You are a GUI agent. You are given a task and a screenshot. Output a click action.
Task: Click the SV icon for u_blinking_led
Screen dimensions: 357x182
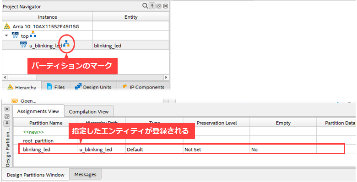[x=23, y=45]
